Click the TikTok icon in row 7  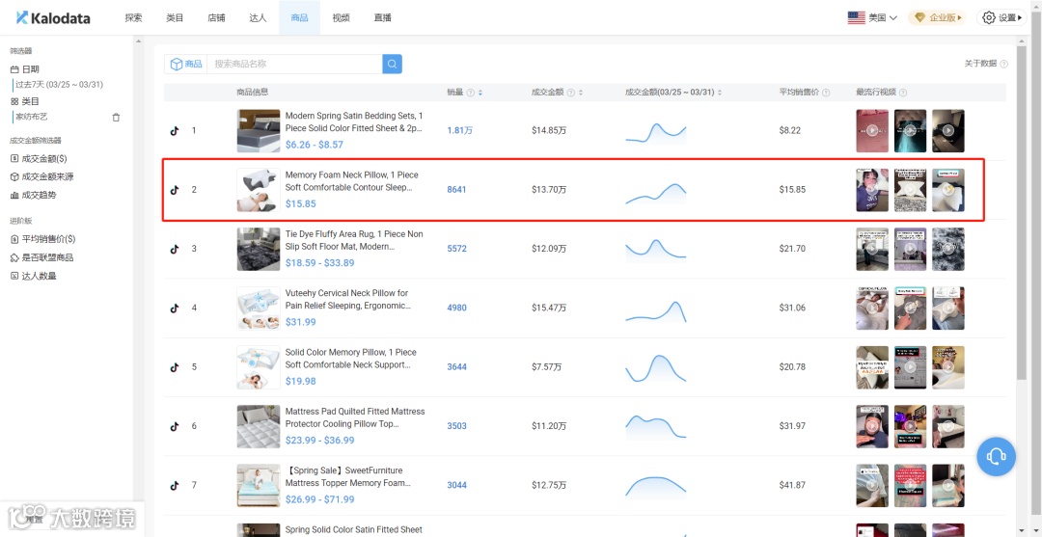[x=175, y=485]
